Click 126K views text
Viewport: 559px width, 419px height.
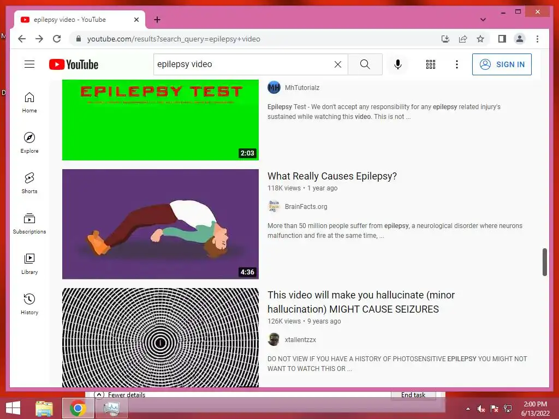(284, 321)
